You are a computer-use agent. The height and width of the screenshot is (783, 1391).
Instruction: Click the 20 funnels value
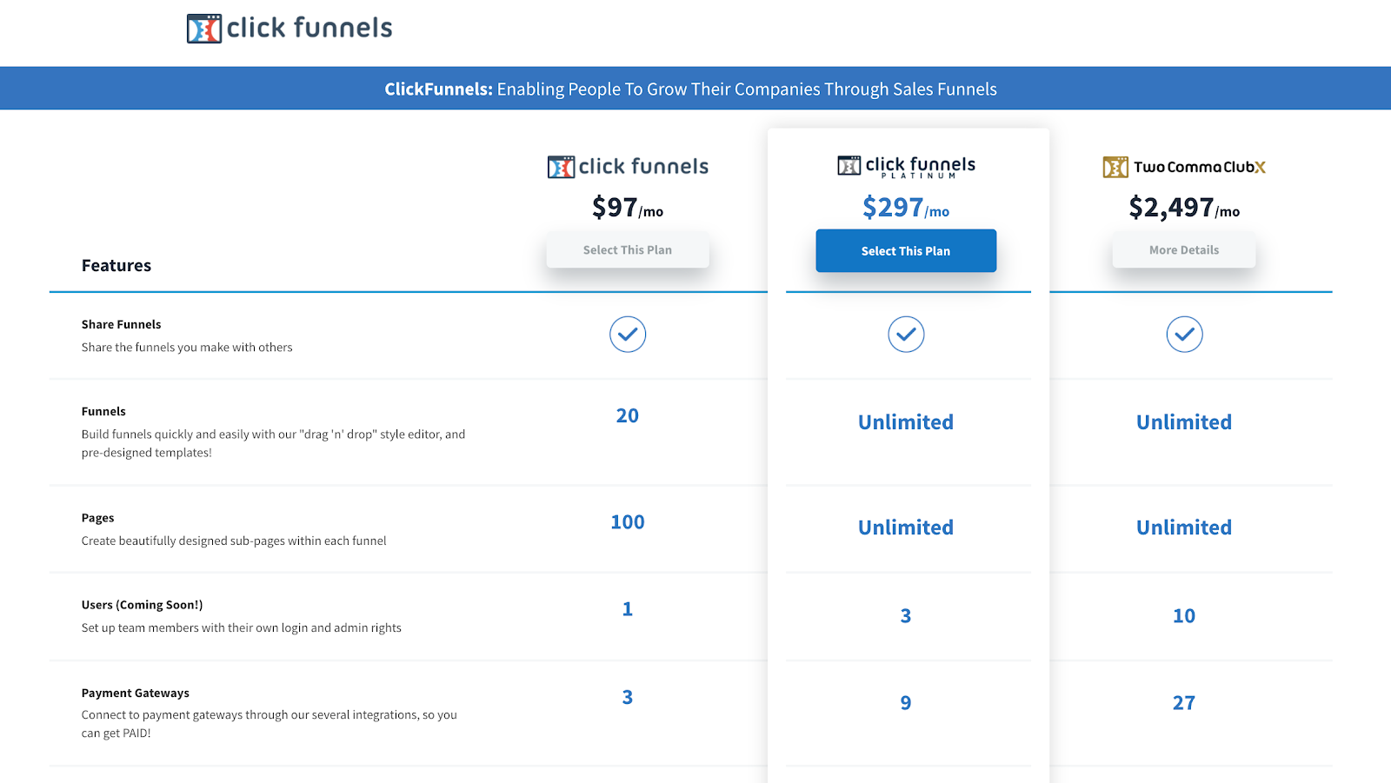(628, 416)
